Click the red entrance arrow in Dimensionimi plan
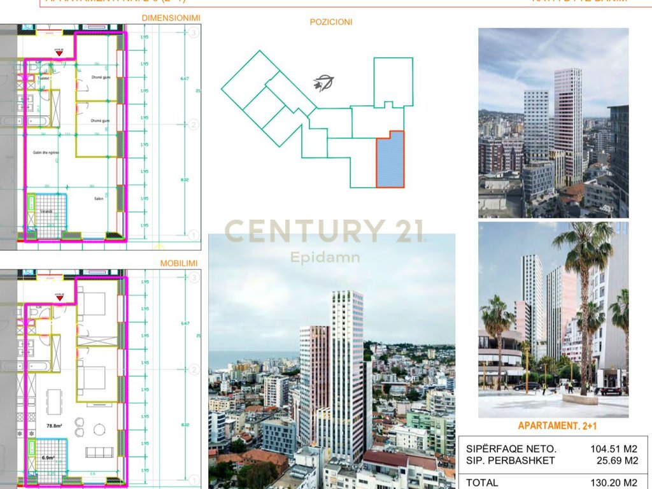652x489 pixels. [x=59, y=53]
